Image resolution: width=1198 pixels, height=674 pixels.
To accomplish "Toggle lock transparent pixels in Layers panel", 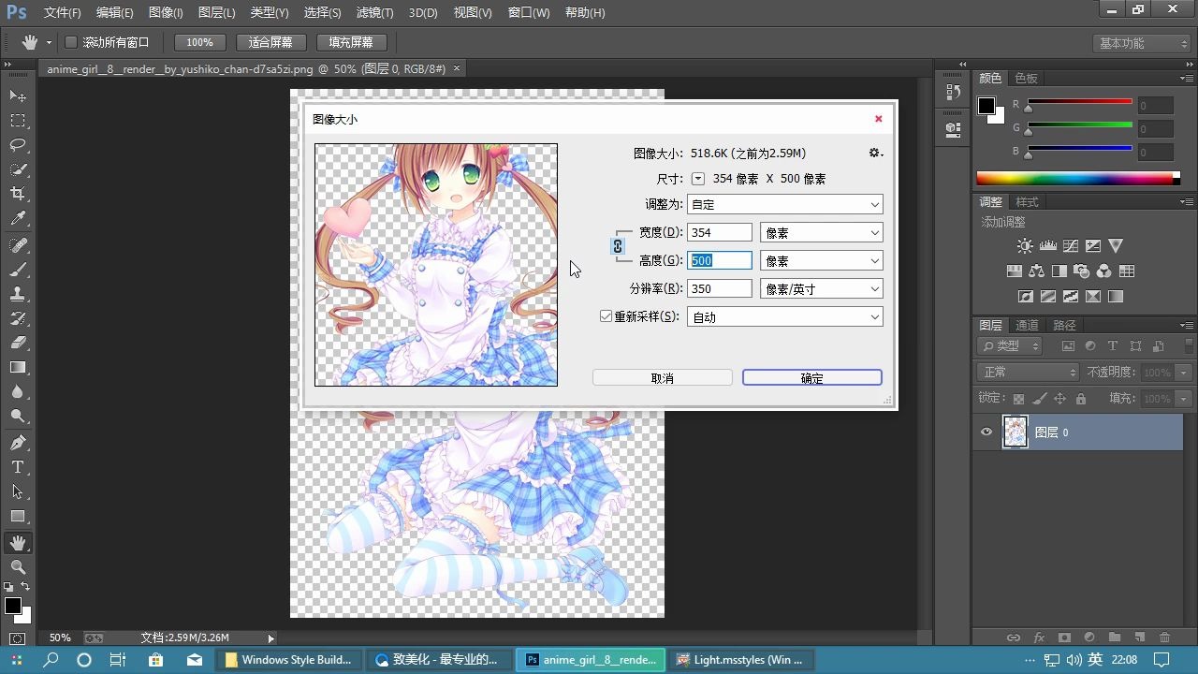I will coord(1019,399).
